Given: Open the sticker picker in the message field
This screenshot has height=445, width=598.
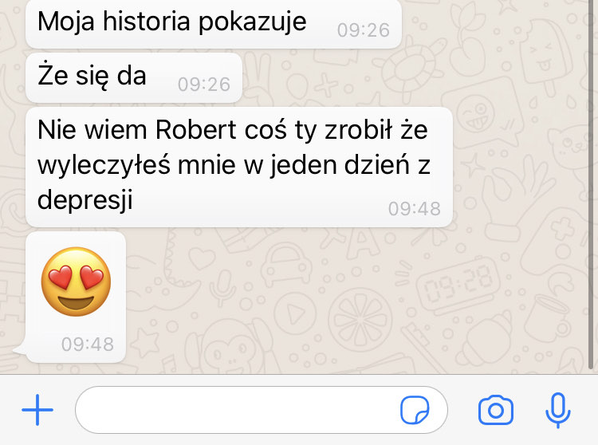Looking at the screenshot, I should [415, 410].
